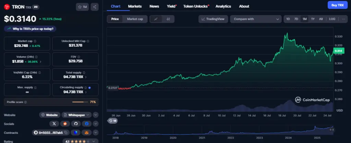Screen dimensions: 351x143
Task: Select the line chart type
Action: pos(156,19)
